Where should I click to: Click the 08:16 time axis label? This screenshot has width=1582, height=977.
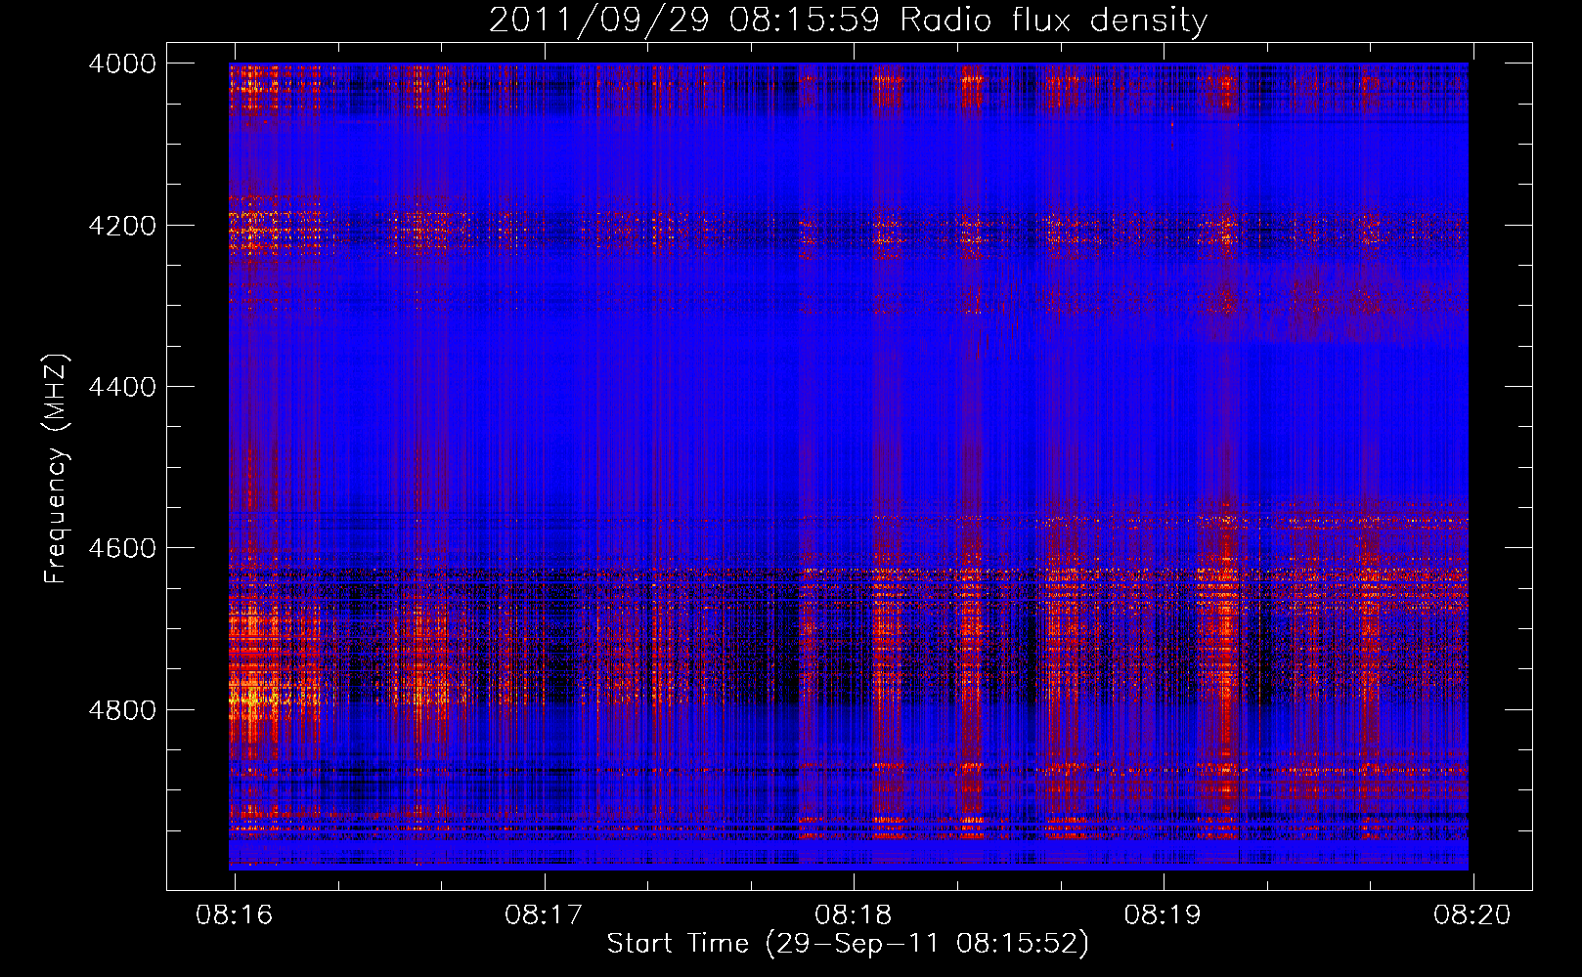(x=234, y=915)
